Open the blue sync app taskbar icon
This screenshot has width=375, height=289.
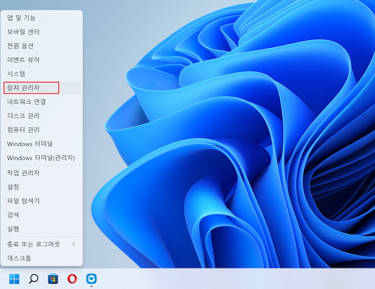coord(91,279)
